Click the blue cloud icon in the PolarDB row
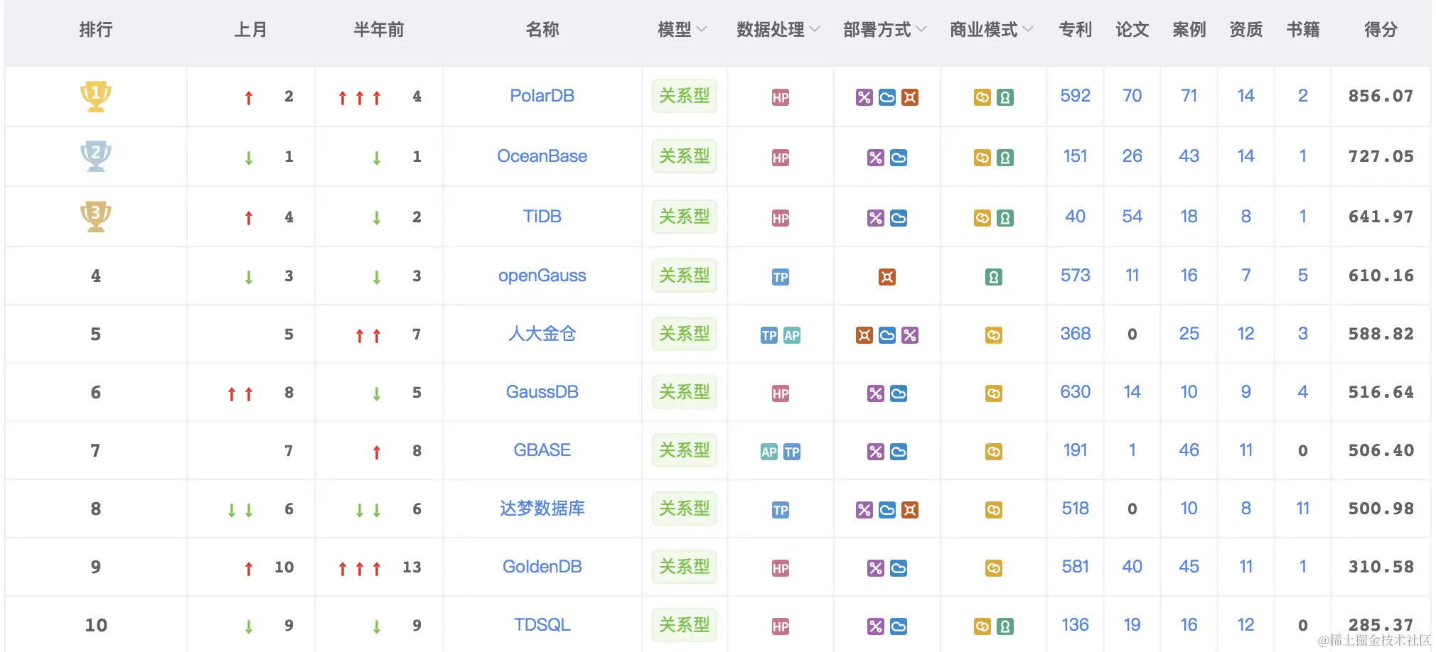Image resolution: width=1436 pixels, height=652 pixels. 887,97
